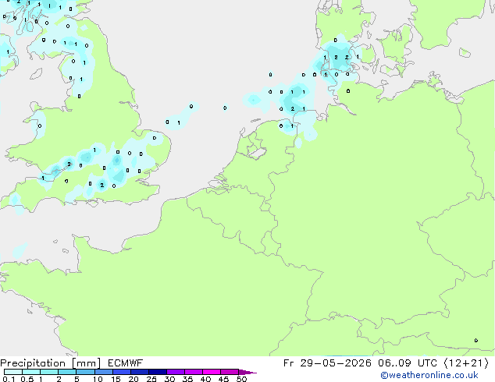
Task: Click the (12+21) forecast offset text
Action: 466,363
